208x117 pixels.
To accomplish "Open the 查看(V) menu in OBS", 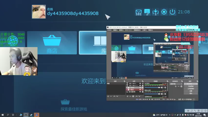I will click(121, 30).
